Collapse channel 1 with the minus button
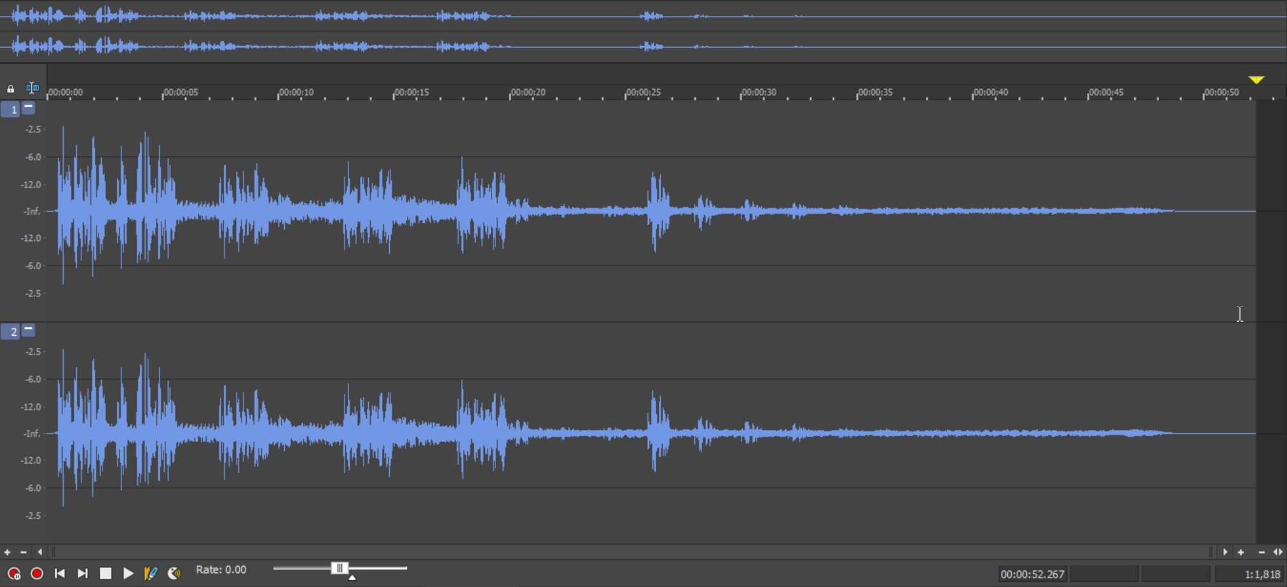The image size is (1287, 587). point(29,108)
